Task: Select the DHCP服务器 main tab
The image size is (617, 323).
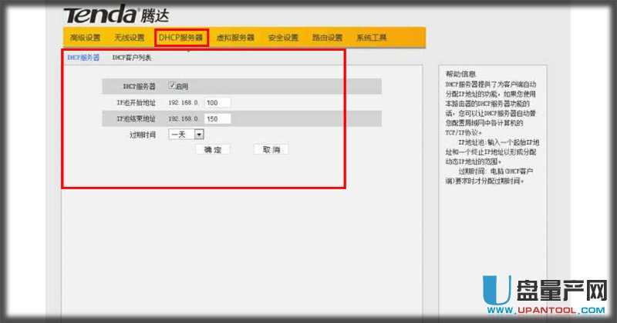Action: (x=181, y=38)
